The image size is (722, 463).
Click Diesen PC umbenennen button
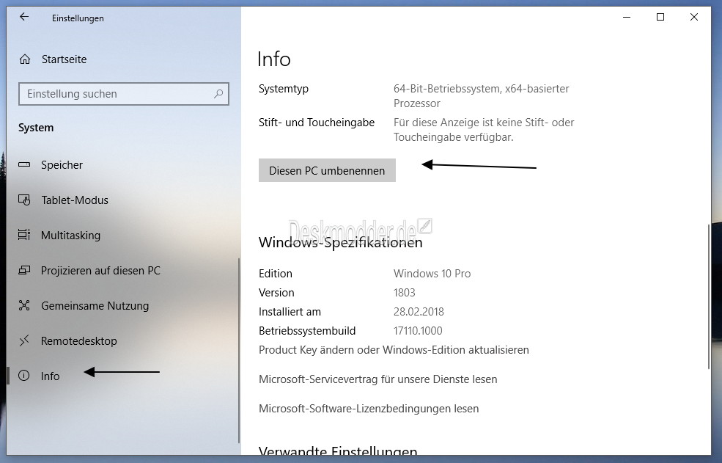pyautogui.click(x=327, y=170)
